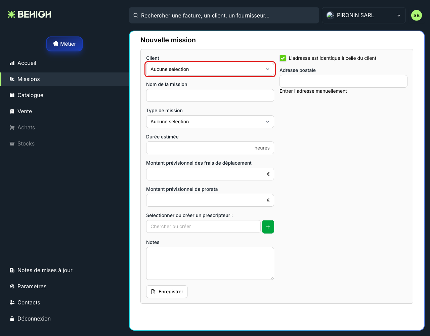This screenshot has width=430, height=336.
Task: Focus the frais de déplacement amount field
Action: 210,174
